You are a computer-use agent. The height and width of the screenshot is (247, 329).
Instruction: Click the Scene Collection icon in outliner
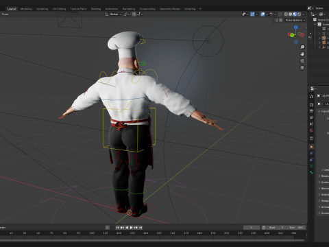pos(315,20)
